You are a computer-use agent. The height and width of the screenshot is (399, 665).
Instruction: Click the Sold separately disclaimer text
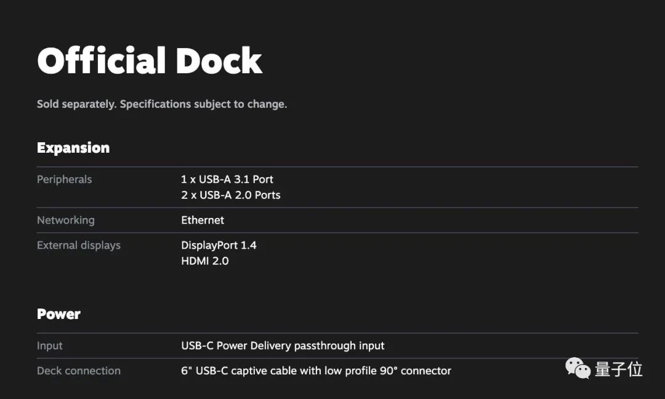pyautogui.click(x=162, y=104)
